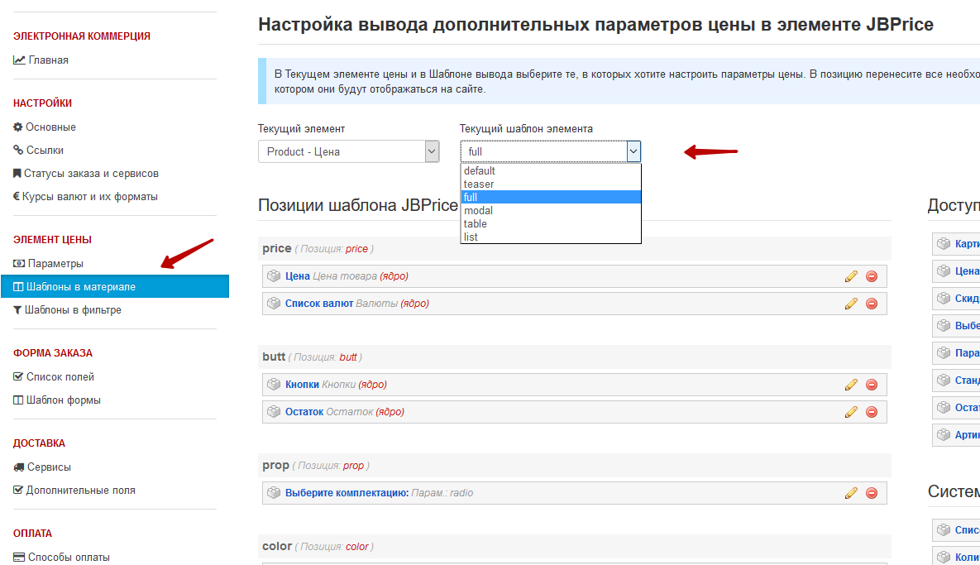Click the Остаток element name link
Image resolution: width=980 pixels, height=565 pixels.
pyautogui.click(x=304, y=412)
